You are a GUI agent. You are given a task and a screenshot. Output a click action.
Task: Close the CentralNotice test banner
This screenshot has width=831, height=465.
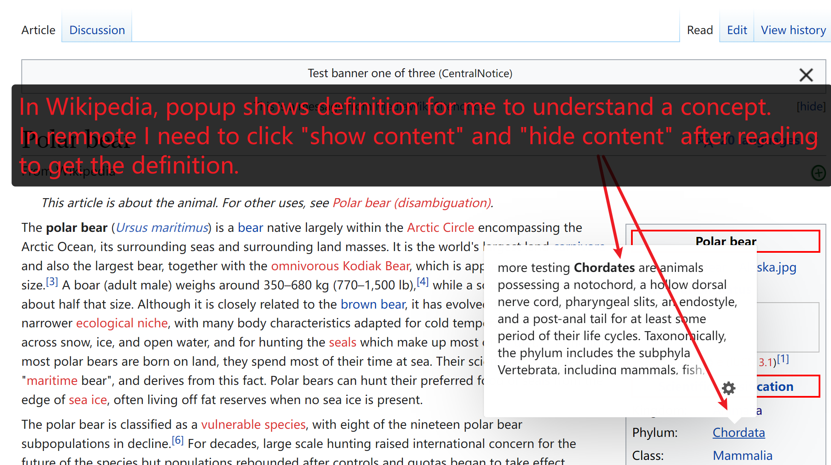click(x=806, y=75)
